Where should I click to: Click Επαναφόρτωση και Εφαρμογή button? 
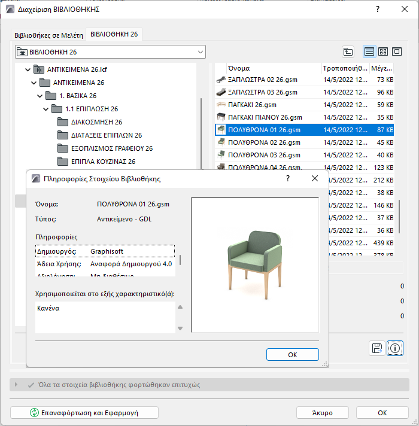84,413
